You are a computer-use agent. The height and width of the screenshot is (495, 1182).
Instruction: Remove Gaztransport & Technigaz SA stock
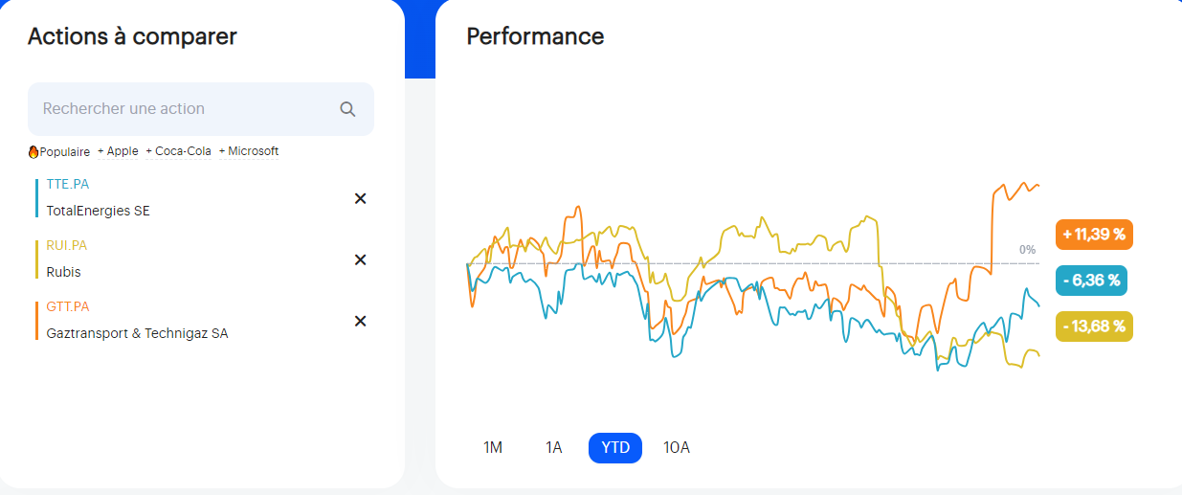pyautogui.click(x=361, y=321)
